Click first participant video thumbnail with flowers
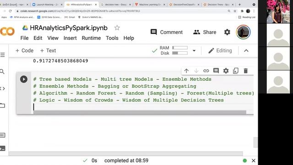Image resolution: width=293 pixels, height=165 pixels. [x=278, y=11]
